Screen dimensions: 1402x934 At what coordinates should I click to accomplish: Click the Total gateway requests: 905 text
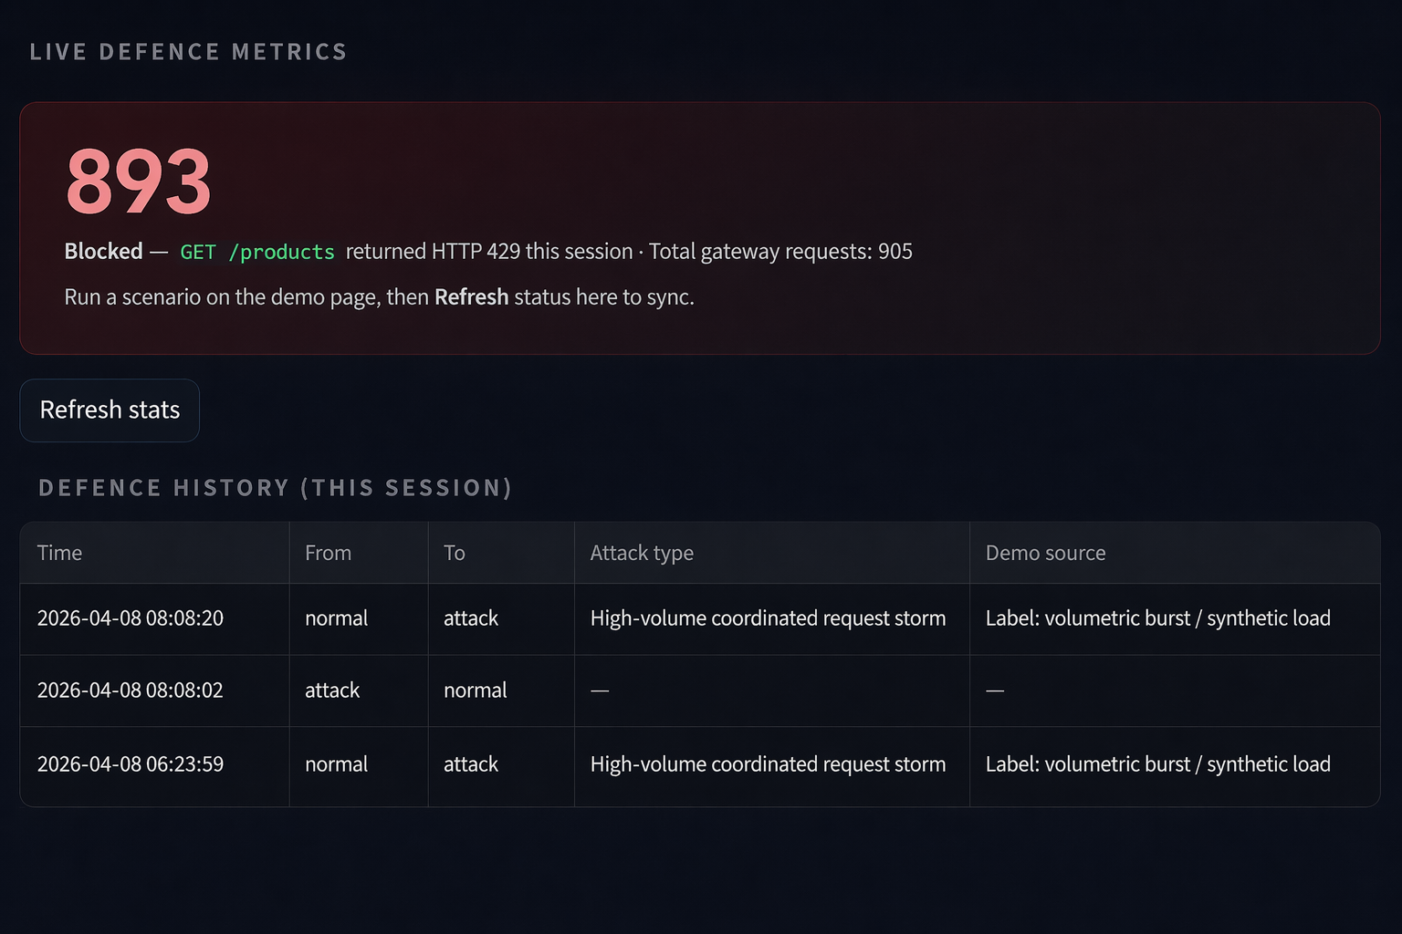click(780, 252)
